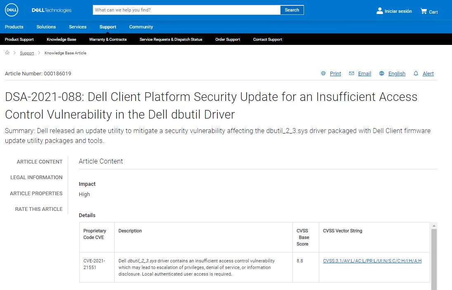Open the shopping cart icon
The height and width of the screenshot is (290, 452).
pos(424,11)
